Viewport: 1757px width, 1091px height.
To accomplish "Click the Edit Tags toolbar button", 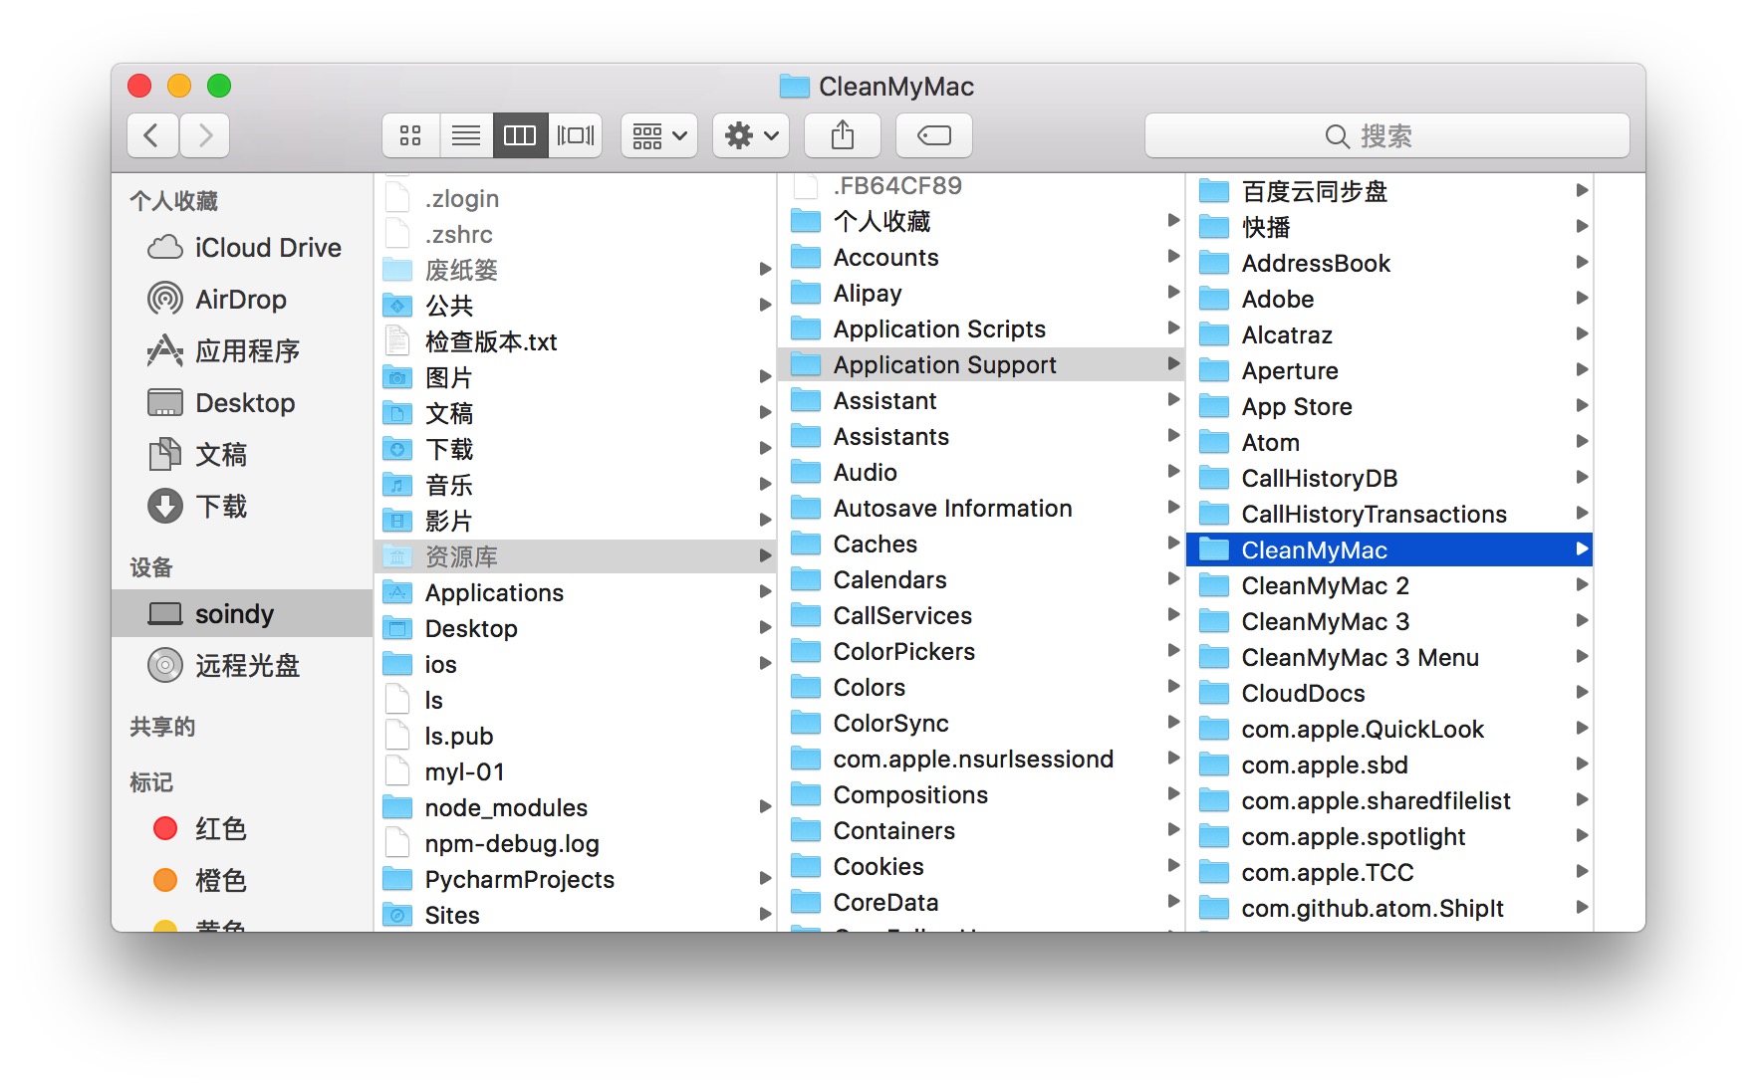I will [x=934, y=135].
